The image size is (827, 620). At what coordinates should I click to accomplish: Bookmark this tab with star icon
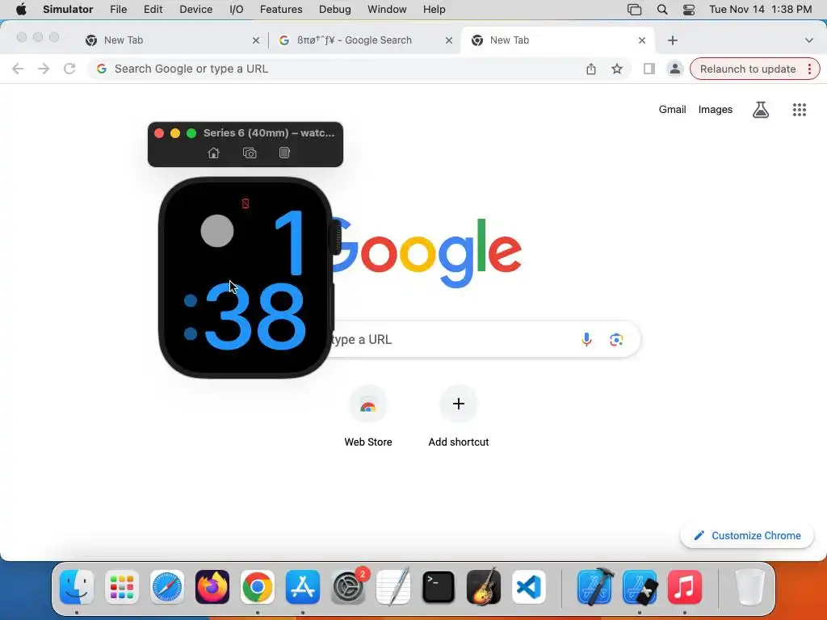(x=616, y=69)
